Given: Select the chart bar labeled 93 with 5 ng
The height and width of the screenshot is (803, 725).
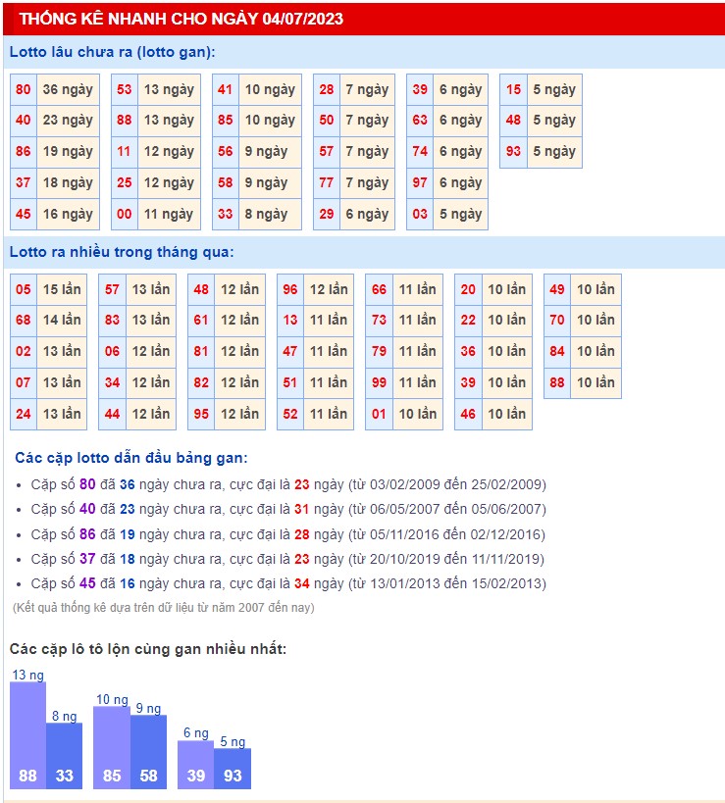Looking at the screenshot, I should [x=233, y=769].
